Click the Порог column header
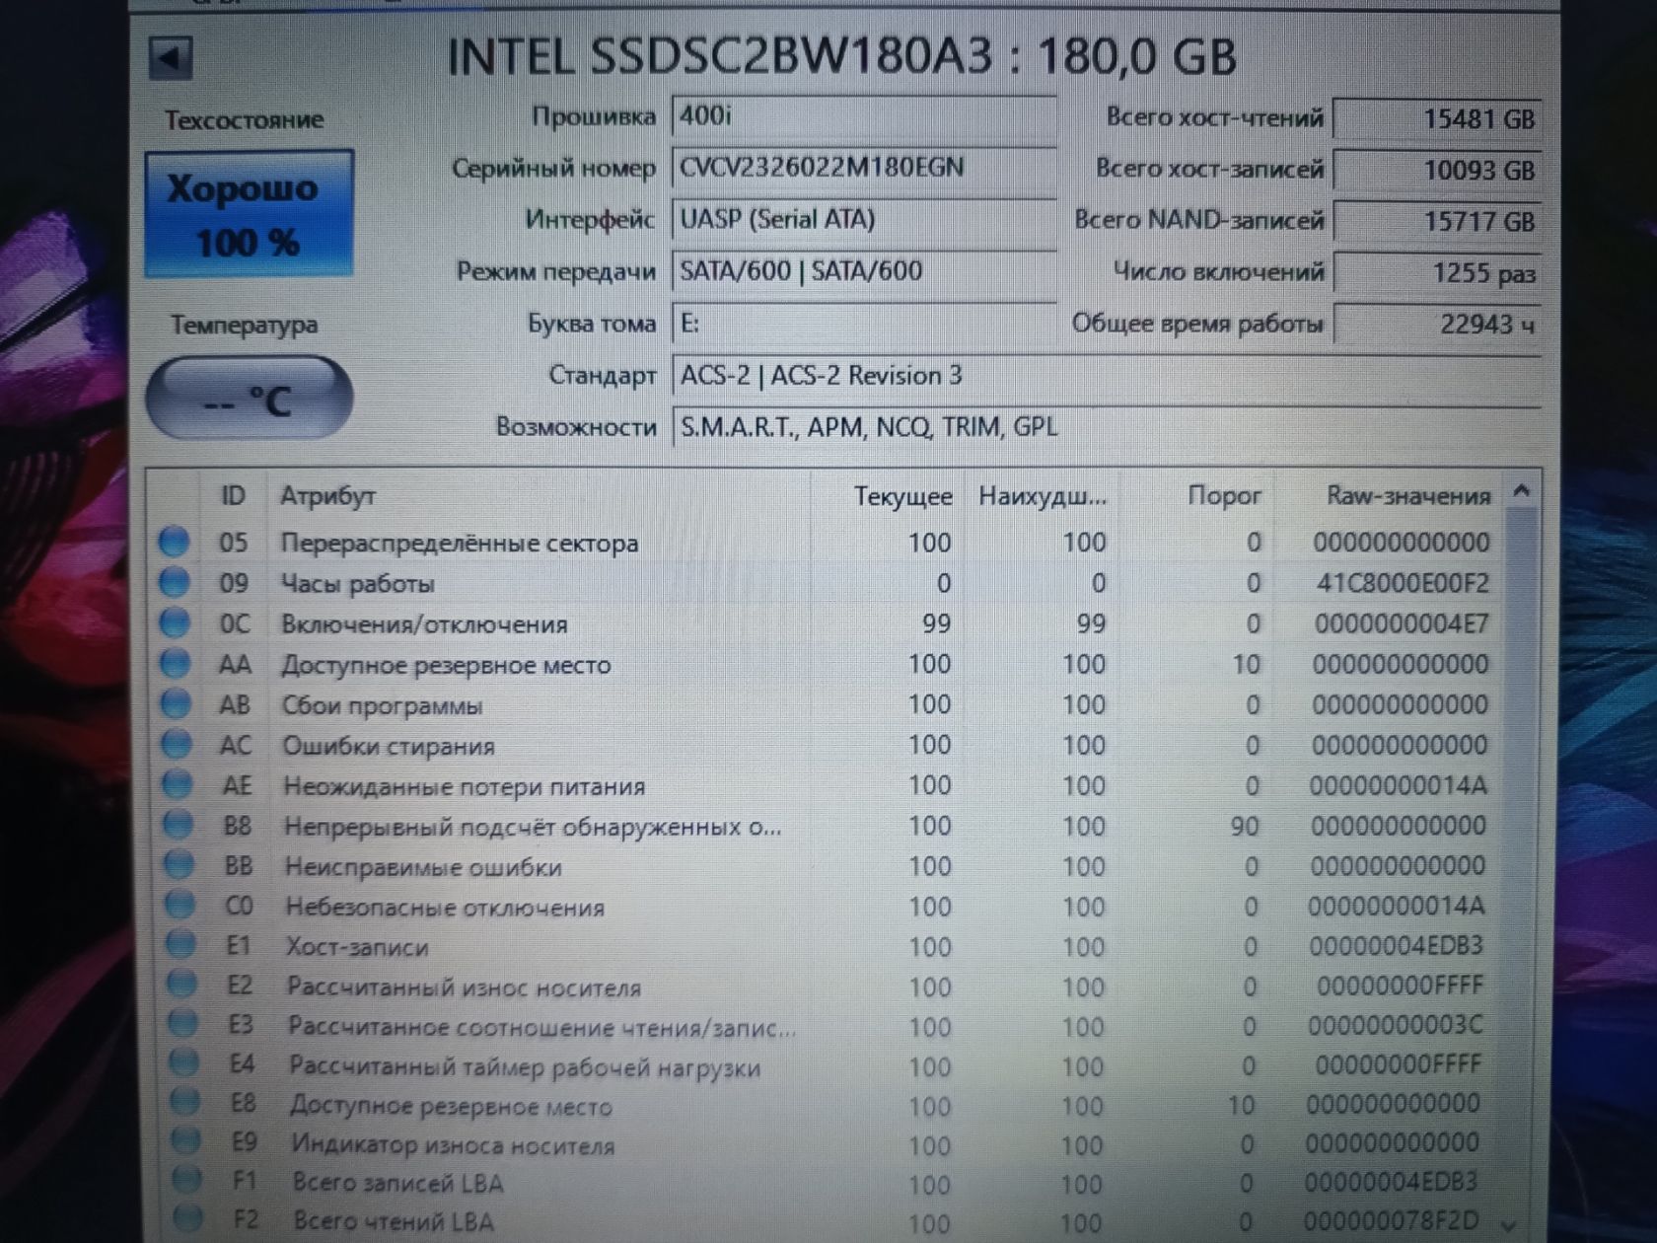 click(x=1224, y=495)
